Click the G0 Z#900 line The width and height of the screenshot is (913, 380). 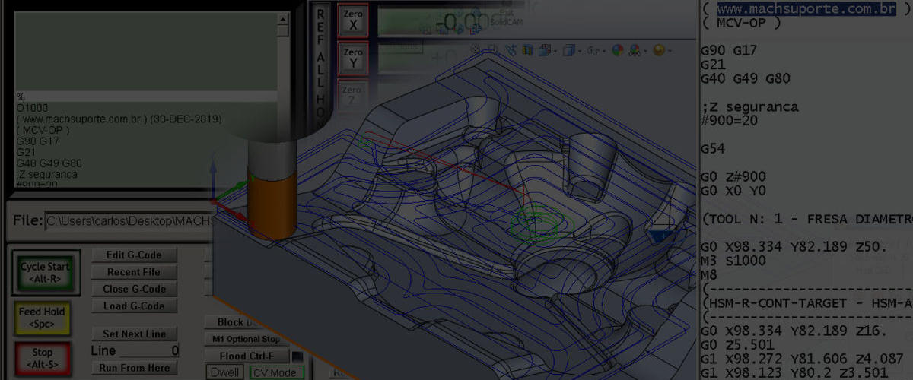point(734,177)
